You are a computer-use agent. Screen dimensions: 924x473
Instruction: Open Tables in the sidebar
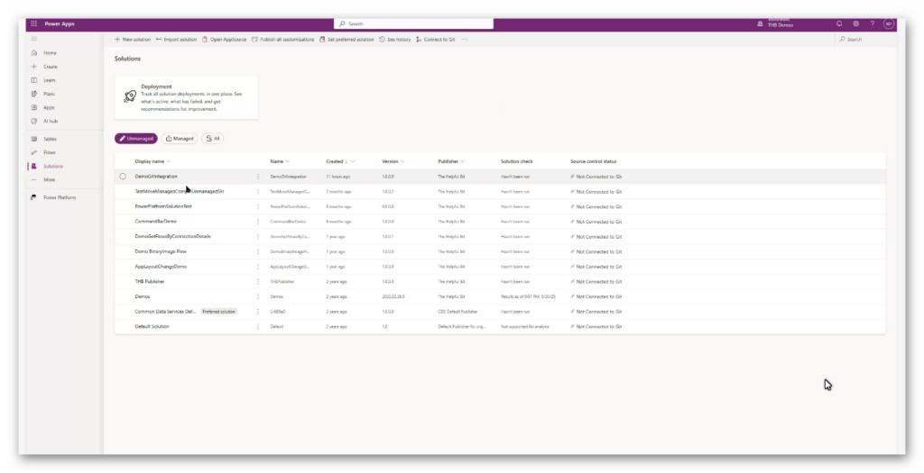click(x=51, y=139)
